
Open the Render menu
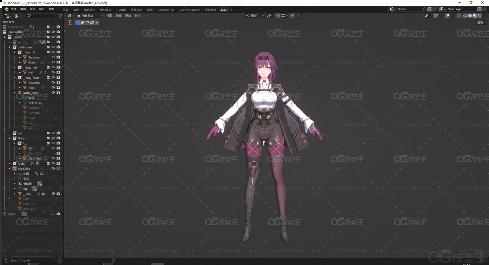click(x=32, y=9)
